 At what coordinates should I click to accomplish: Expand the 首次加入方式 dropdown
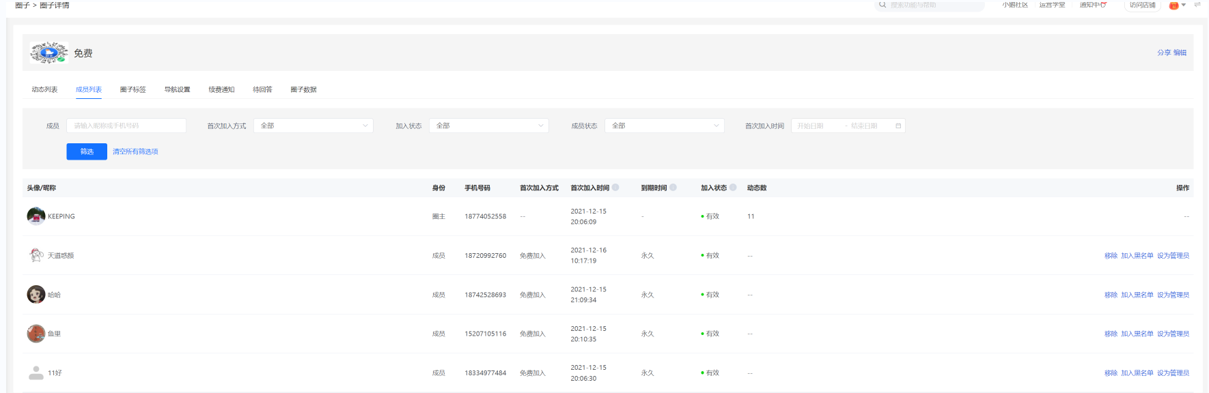pyautogui.click(x=313, y=126)
